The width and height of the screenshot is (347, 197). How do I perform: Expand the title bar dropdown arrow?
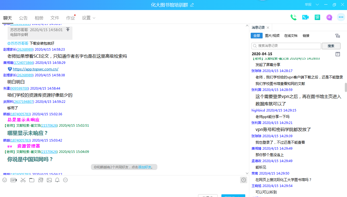[317, 5]
